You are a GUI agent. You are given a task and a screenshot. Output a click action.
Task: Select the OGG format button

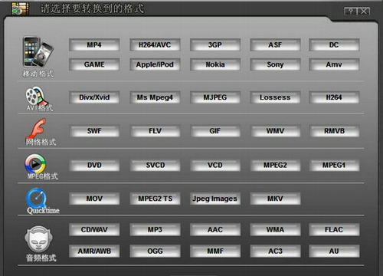point(155,251)
